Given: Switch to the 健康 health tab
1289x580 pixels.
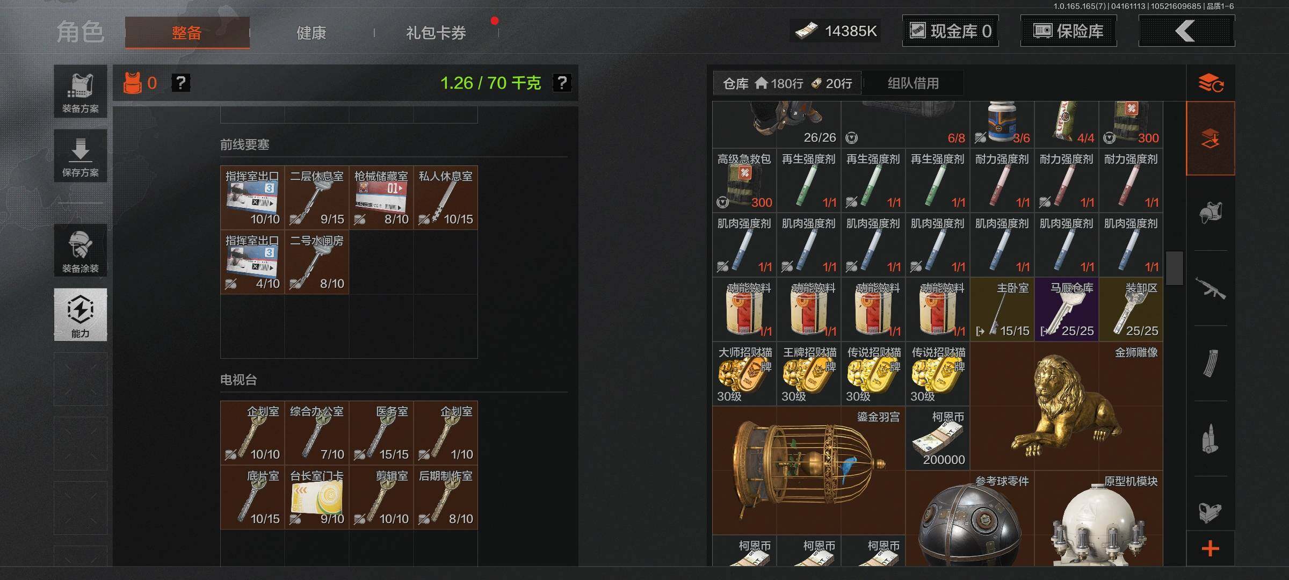Looking at the screenshot, I should (x=312, y=33).
